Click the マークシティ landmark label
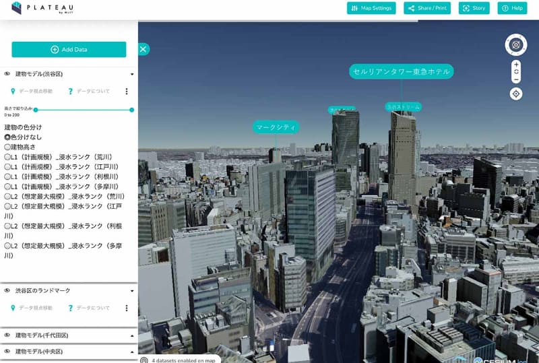 [276, 127]
